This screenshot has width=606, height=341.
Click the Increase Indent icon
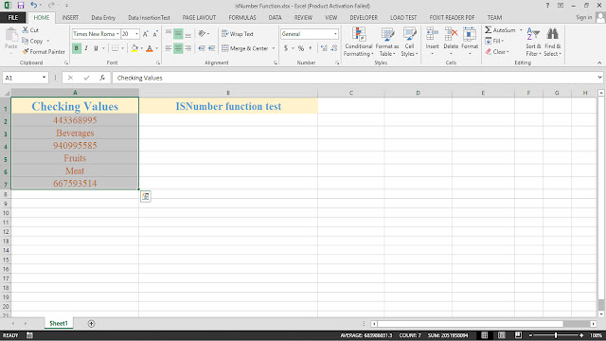click(211, 48)
